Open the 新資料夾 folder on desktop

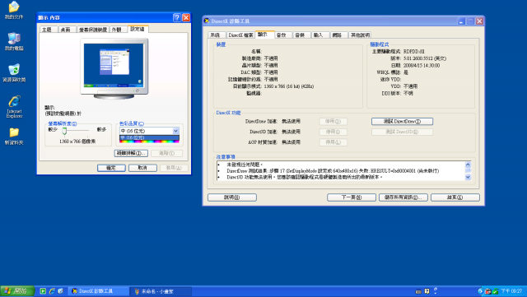click(x=14, y=136)
